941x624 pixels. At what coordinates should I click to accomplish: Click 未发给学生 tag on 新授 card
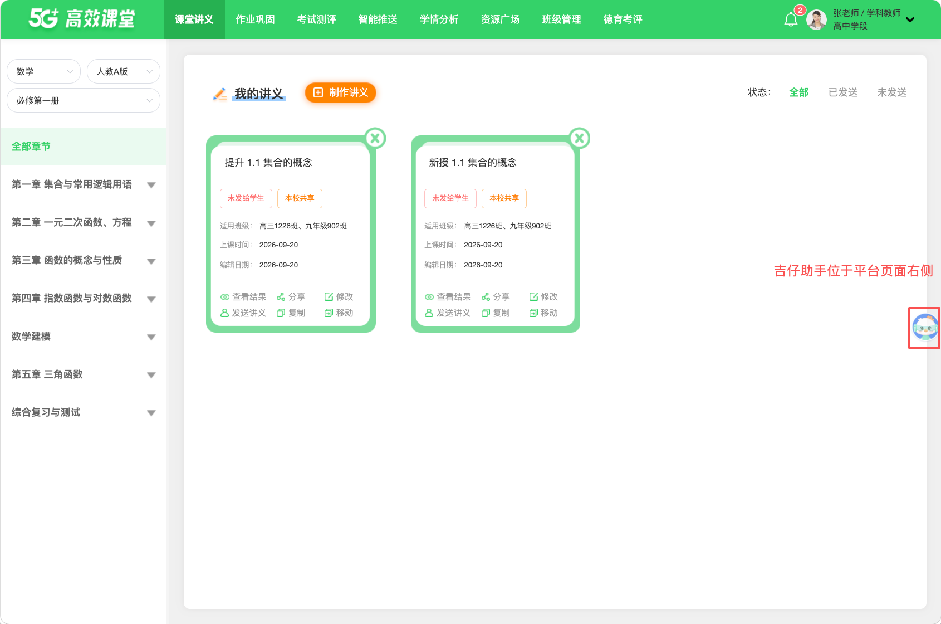pyautogui.click(x=450, y=198)
